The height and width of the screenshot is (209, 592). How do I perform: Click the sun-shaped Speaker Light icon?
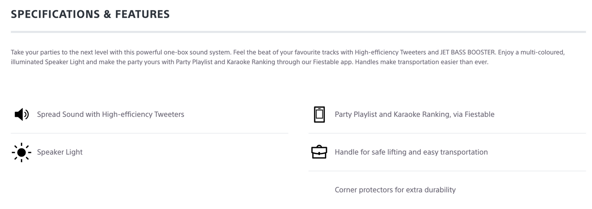point(21,152)
